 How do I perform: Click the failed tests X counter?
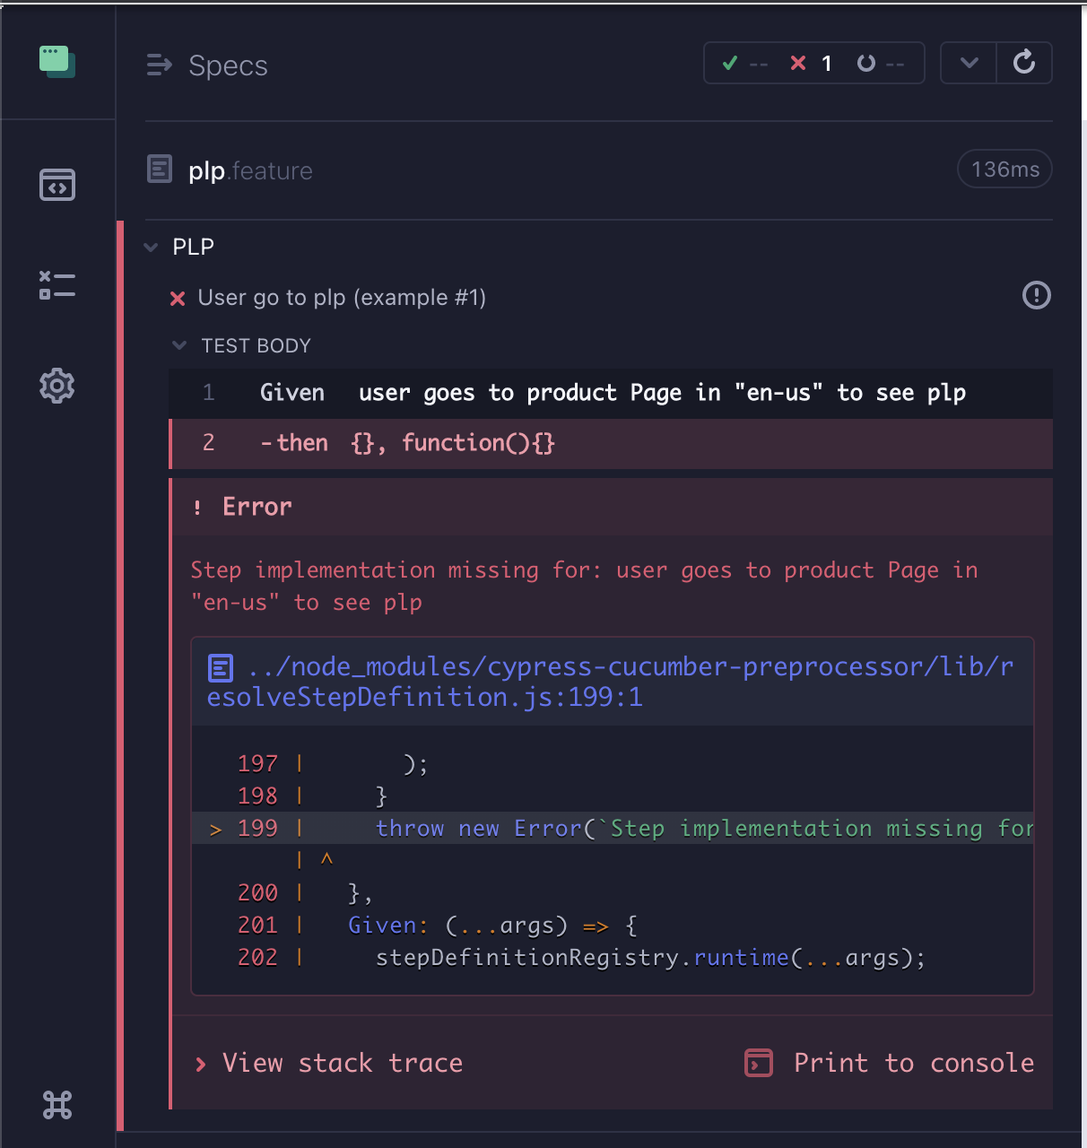tap(812, 63)
